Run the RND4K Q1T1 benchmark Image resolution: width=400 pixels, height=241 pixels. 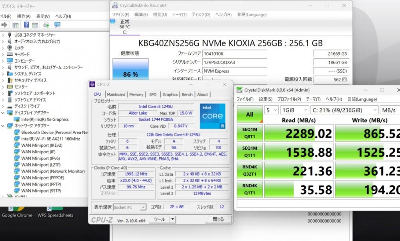point(250,190)
